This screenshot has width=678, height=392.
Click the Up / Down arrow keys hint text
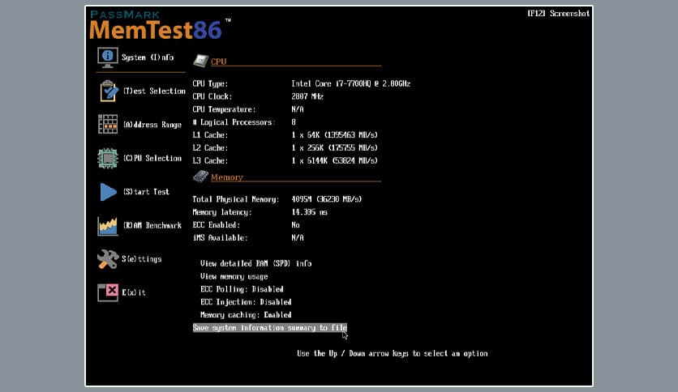click(x=393, y=354)
